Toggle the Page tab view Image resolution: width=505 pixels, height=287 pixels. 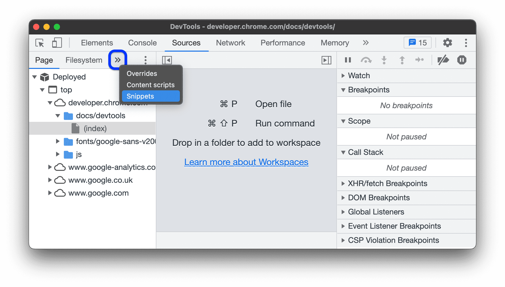coord(43,60)
